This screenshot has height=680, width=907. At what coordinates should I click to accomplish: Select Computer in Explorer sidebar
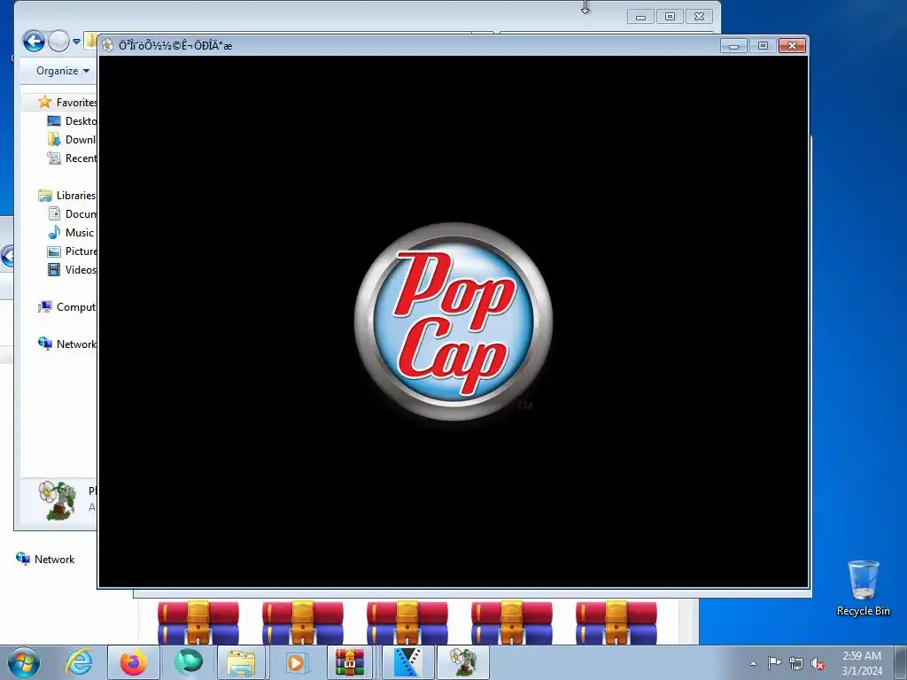tap(67, 307)
